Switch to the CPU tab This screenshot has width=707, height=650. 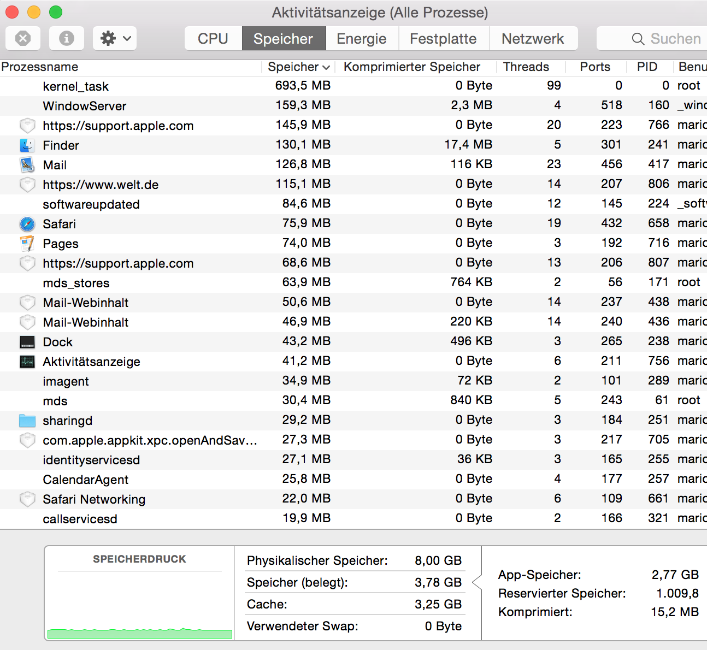[213, 39]
